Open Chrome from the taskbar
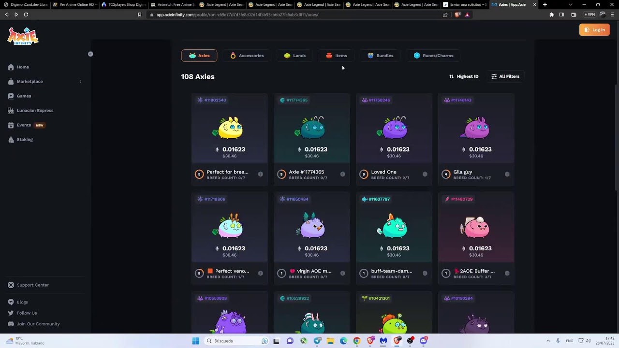 coord(356,341)
